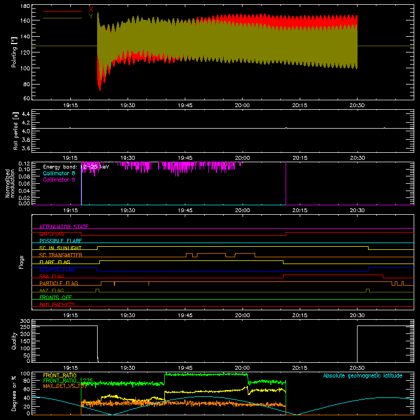This screenshot has height=420, width=420.
Task: Select the Normalized modulation axis title
Action: 10,183
